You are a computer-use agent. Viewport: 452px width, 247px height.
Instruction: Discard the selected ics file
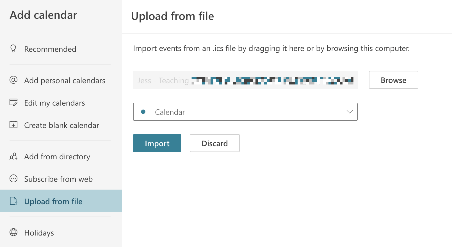coord(214,143)
